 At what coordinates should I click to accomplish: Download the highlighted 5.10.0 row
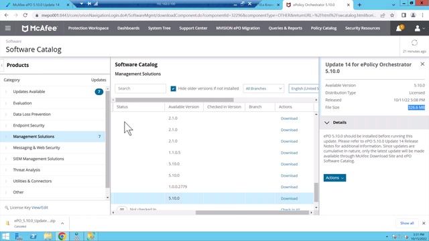click(289, 198)
